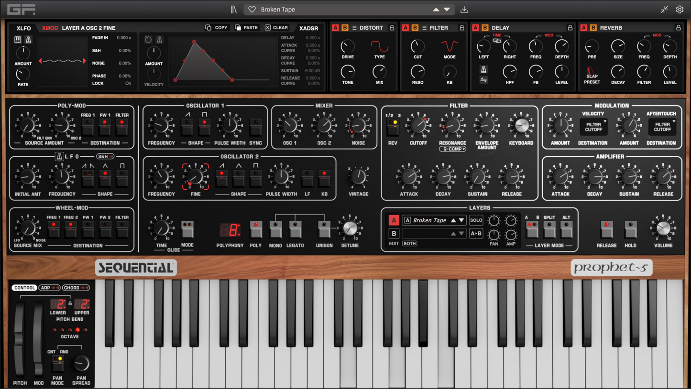Change the Distort type waveform icon

point(379,46)
